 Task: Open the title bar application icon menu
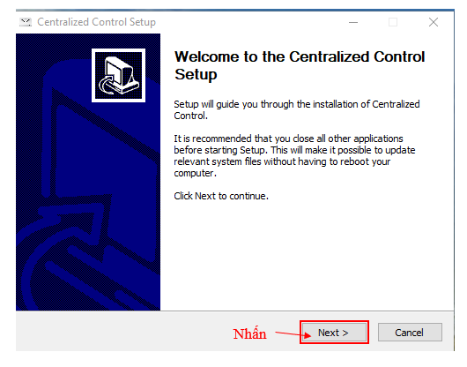(26, 22)
